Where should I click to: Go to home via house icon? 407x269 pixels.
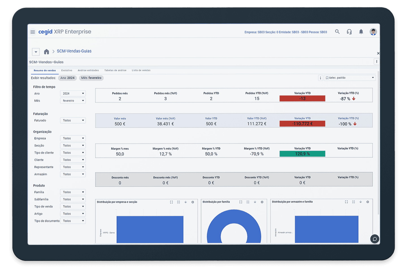tap(46, 52)
